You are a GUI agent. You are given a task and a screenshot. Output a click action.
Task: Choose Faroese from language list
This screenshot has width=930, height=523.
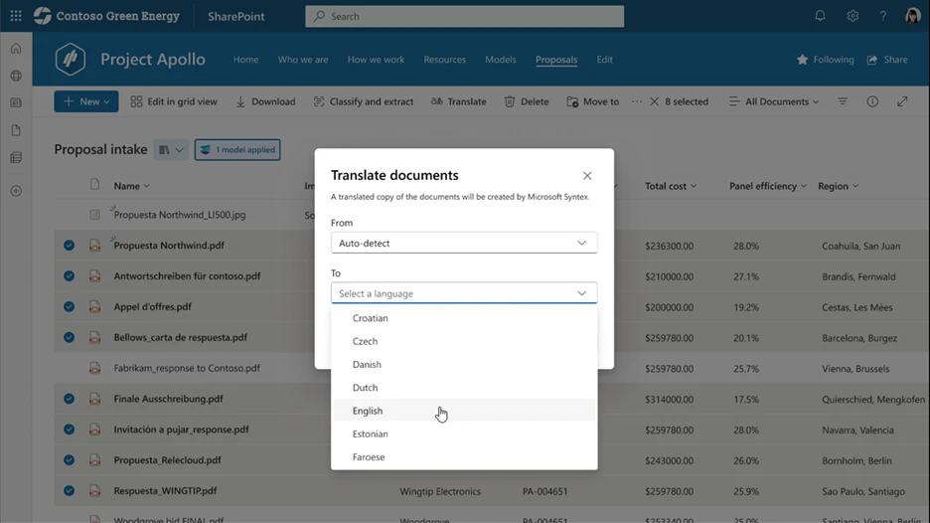click(464, 457)
